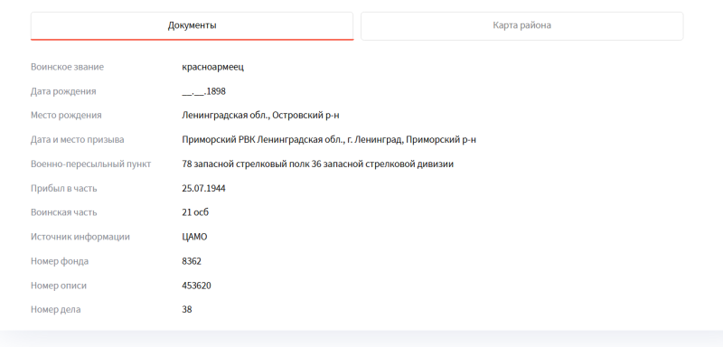Click the Номер фонда value 8362

(x=192, y=261)
